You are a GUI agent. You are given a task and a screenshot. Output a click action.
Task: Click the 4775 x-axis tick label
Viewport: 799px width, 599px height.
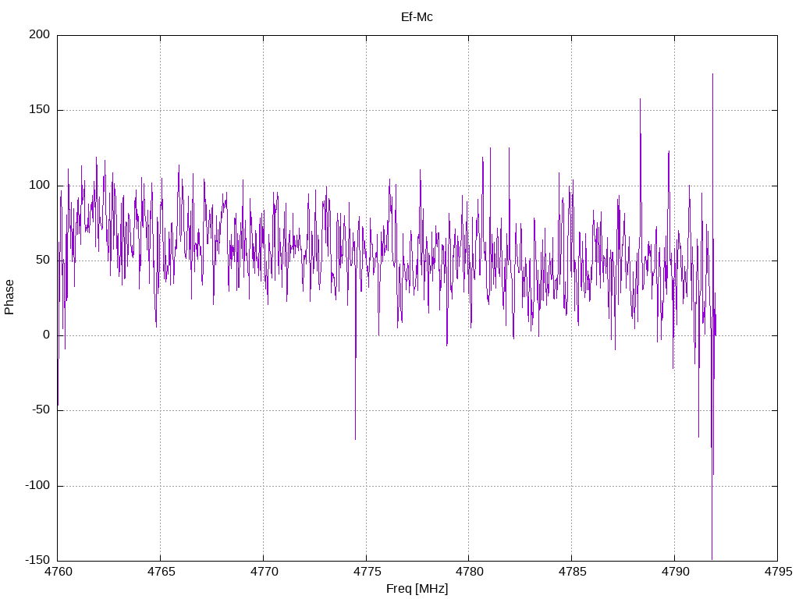point(367,572)
